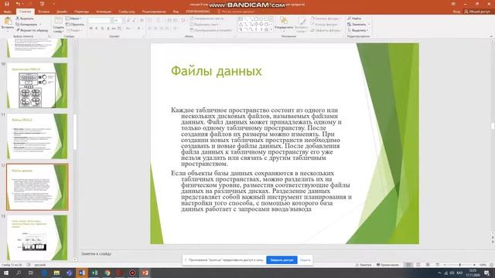Screen dimensions: 495x278
Task: Click Cut (Вырезать) scissors command
Action: [25, 19]
